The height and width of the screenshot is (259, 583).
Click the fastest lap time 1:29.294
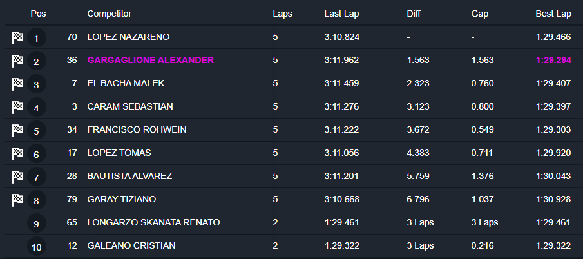[553, 61]
